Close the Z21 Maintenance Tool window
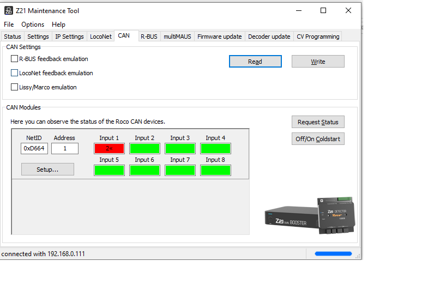 348,11
